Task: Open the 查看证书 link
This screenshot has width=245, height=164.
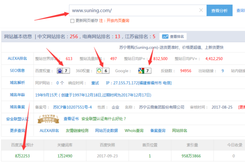Action: tap(71, 119)
